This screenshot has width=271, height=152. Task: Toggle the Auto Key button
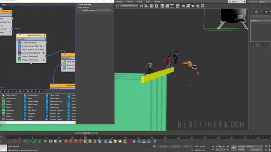[x=241, y=147]
